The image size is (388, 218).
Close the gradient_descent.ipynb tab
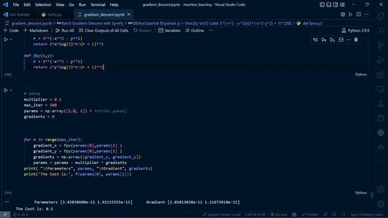click(129, 15)
